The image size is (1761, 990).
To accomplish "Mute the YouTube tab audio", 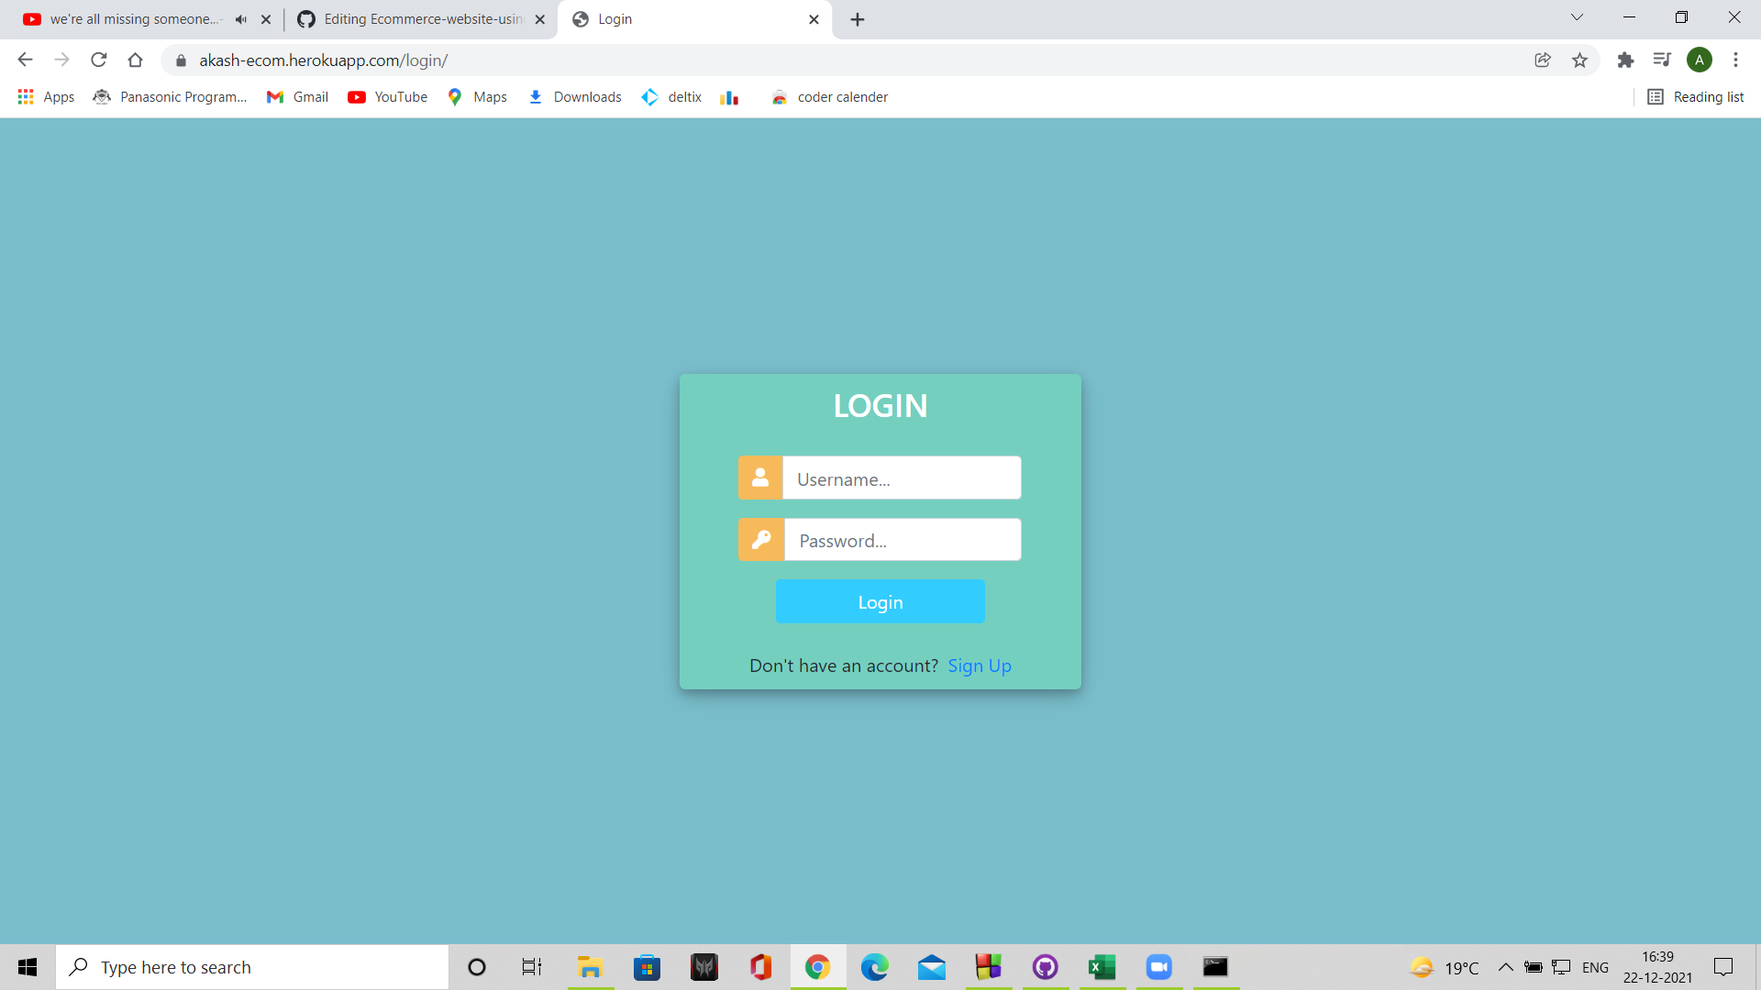I will pyautogui.click(x=241, y=19).
